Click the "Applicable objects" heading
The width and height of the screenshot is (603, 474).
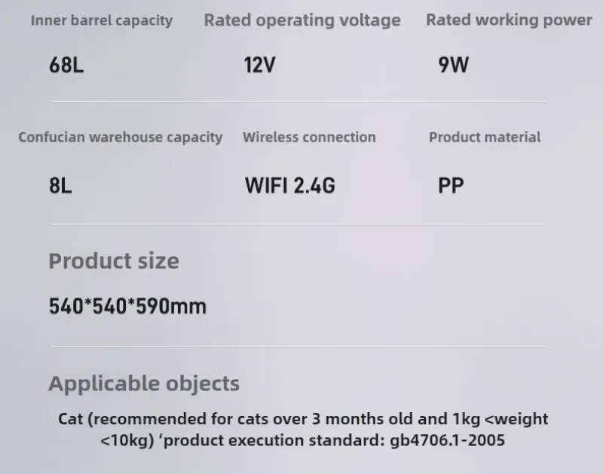144,384
